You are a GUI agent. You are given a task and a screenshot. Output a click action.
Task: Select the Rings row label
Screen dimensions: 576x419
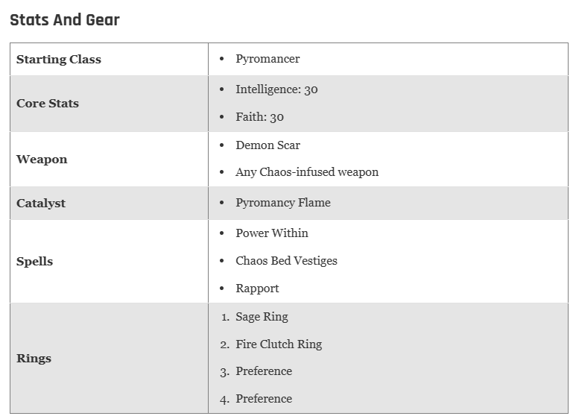pyautogui.click(x=34, y=359)
